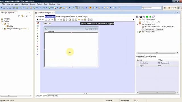Click the Nombre label in form preview
182x102 pixels.
point(51,31)
